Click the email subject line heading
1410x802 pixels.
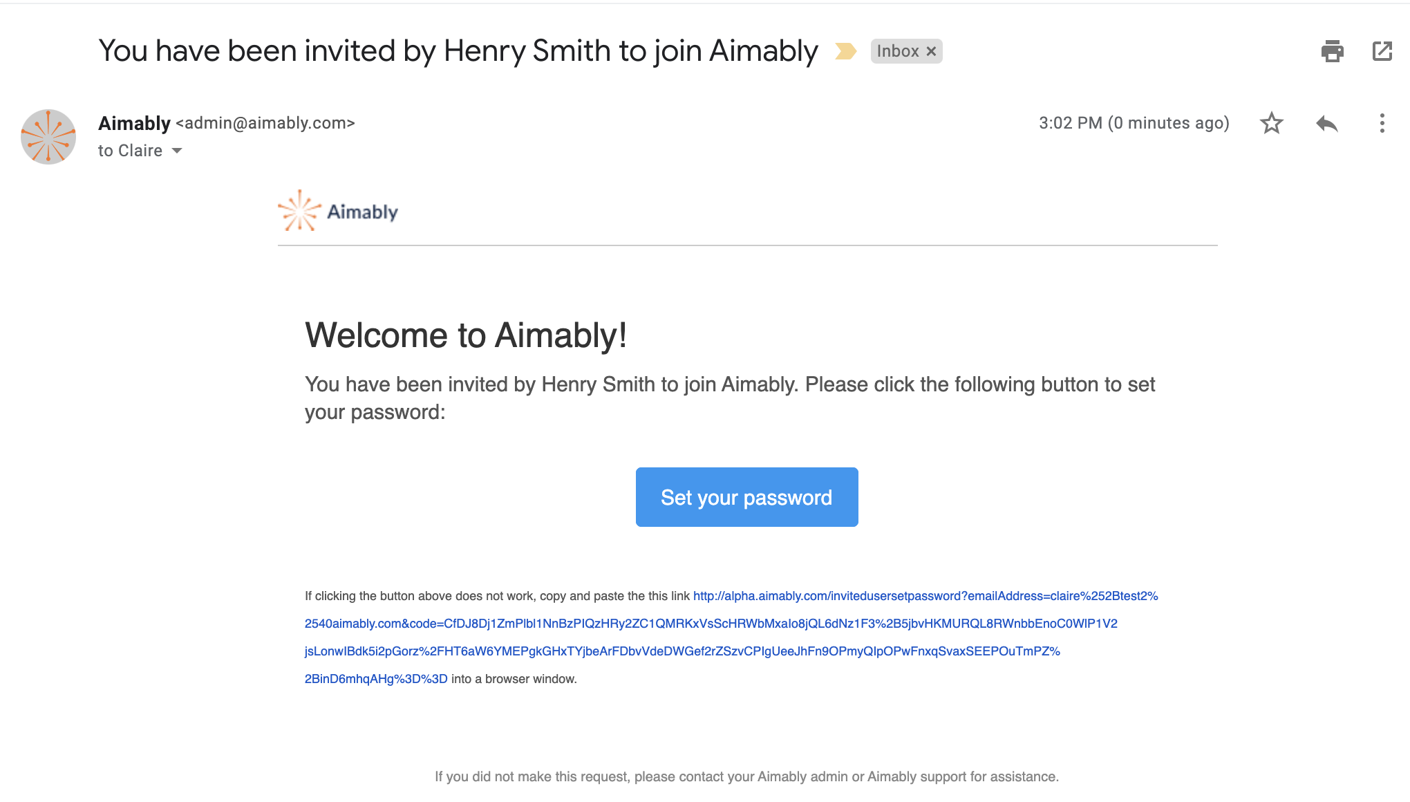point(458,51)
